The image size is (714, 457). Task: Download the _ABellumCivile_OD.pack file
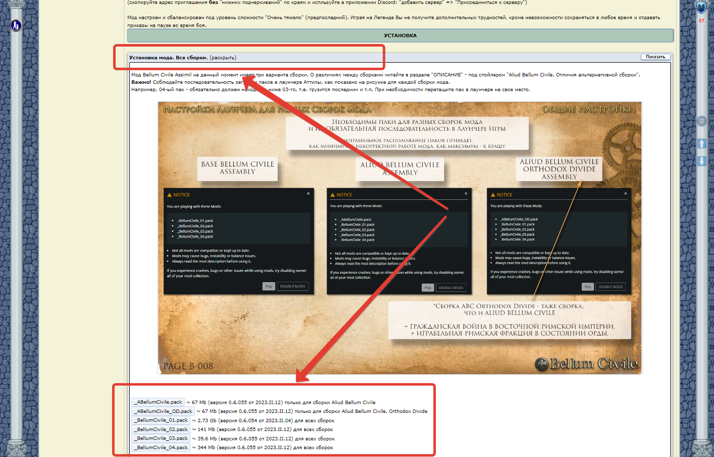point(164,411)
